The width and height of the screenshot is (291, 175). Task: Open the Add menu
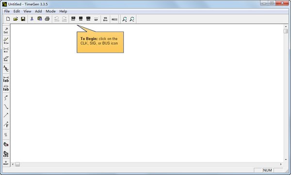tap(38, 11)
